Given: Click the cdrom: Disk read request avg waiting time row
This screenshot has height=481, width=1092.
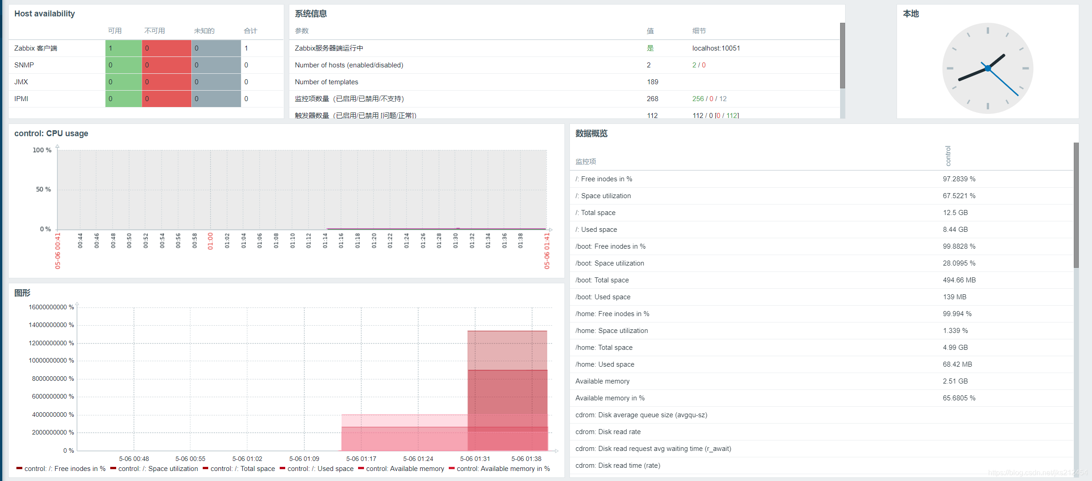Looking at the screenshot, I should pos(821,449).
